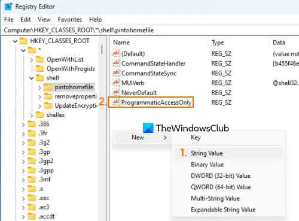The height and width of the screenshot is (221, 299).
Task: Click the CommandStateSync value icon
Action: (116, 73)
